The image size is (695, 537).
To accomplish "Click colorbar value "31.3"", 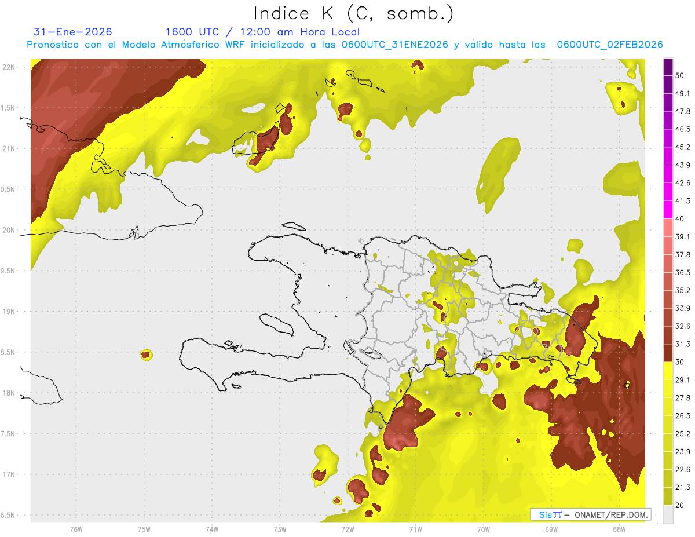I will click(683, 344).
